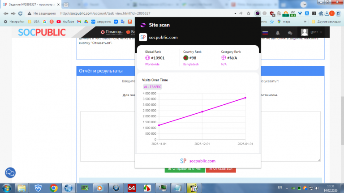The width and height of the screenshot is (344, 193).
Task: Open the USA bookmarks folder
Action: (34, 21)
